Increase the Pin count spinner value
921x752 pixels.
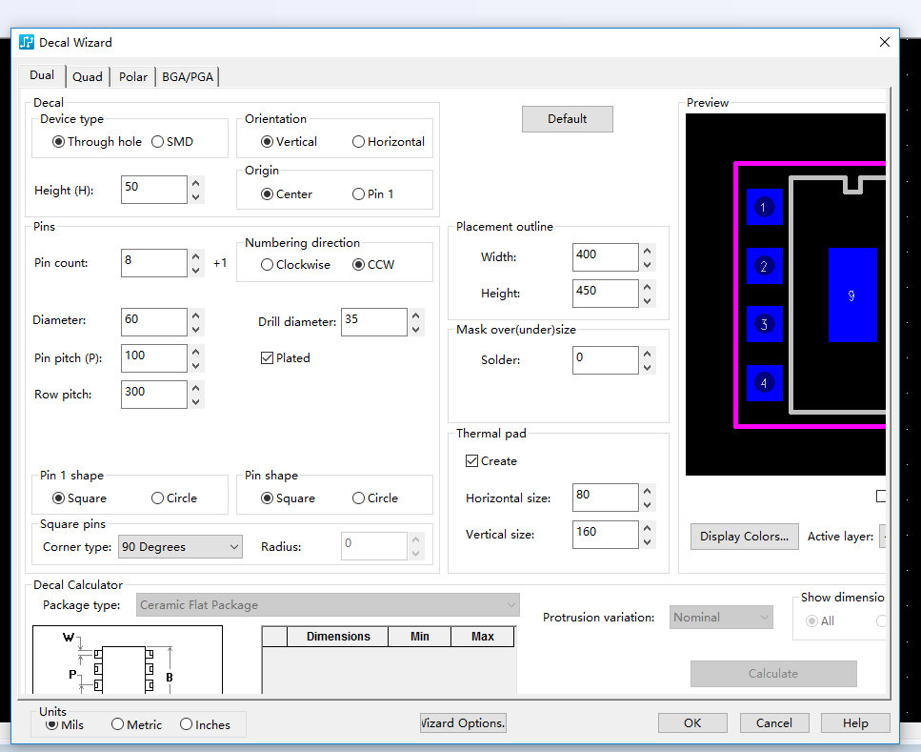(196, 256)
